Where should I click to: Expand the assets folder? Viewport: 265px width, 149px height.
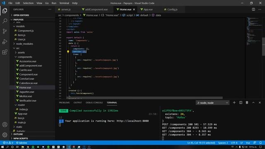click(21, 53)
